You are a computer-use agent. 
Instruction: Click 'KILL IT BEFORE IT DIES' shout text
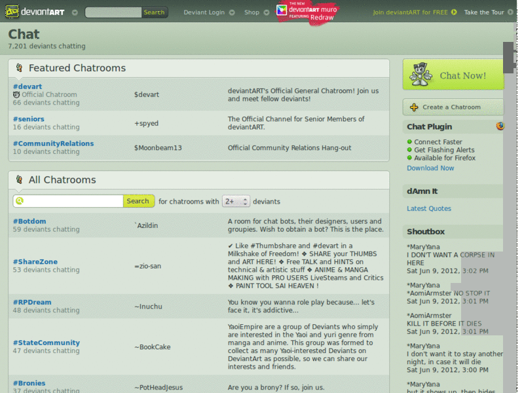coord(444,324)
